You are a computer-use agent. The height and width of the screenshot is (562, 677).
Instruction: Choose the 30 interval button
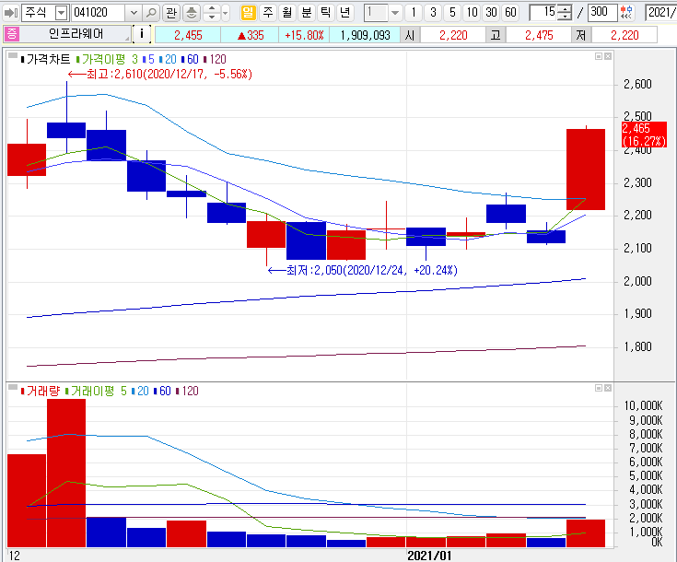(x=491, y=13)
